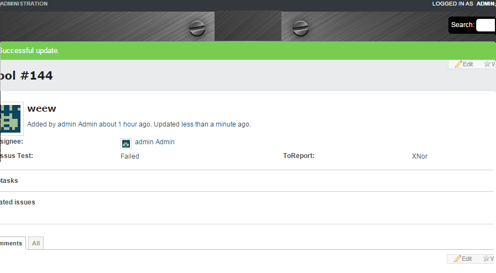
Task: Click the bottom Edit pencil icon
Action: [457, 259]
